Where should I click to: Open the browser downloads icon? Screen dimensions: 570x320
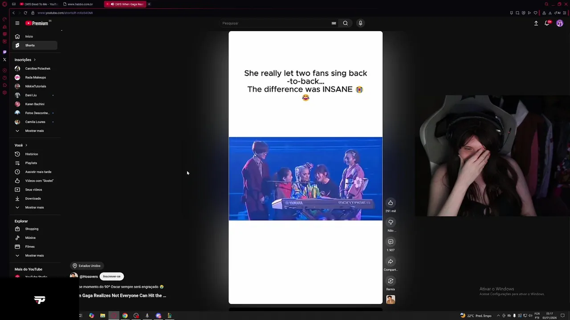pos(550,13)
